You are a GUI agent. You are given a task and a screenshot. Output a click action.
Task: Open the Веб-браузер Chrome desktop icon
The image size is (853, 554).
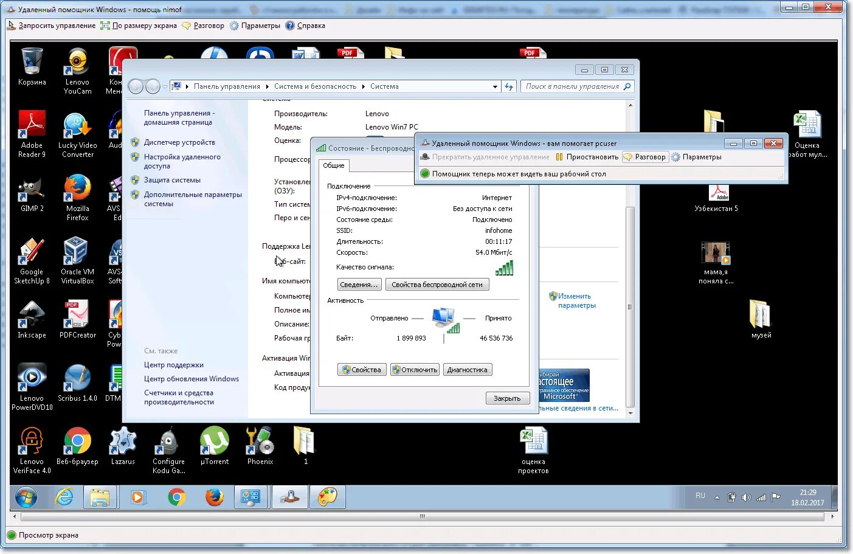[x=77, y=446]
